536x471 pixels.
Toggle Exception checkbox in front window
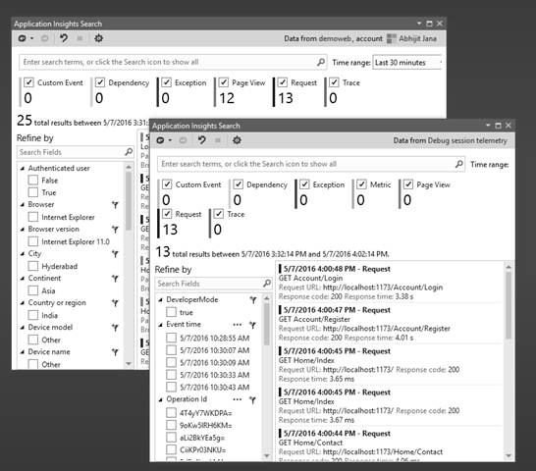pos(304,184)
